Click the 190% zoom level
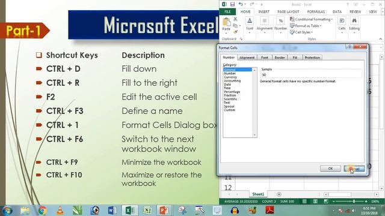385x216 pixels. [x=375, y=202]
